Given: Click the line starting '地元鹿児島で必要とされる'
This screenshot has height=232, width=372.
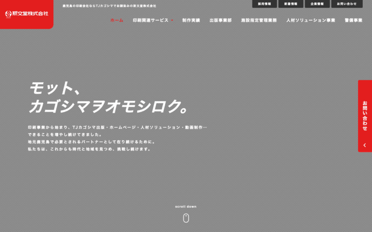Looking at the screenshot, I should [x=92, y=142].
